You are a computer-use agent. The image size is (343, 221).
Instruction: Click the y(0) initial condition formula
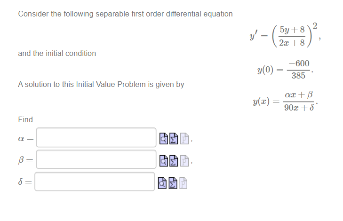tap(285, 70)
